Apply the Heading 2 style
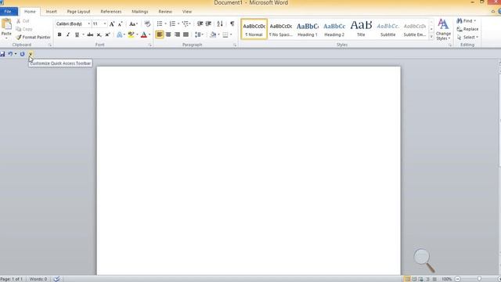501x282 pixels. click(334, 29)
